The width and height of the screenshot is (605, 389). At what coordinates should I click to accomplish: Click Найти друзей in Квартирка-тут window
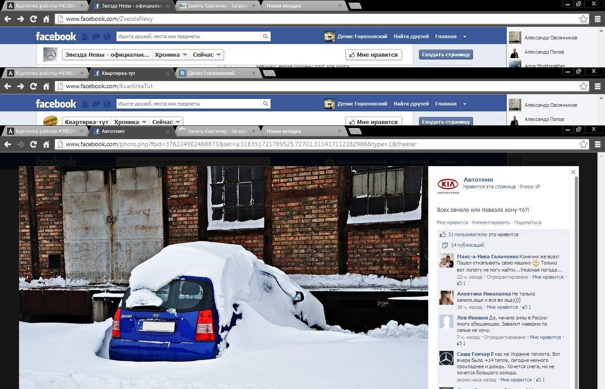(411, 104)
